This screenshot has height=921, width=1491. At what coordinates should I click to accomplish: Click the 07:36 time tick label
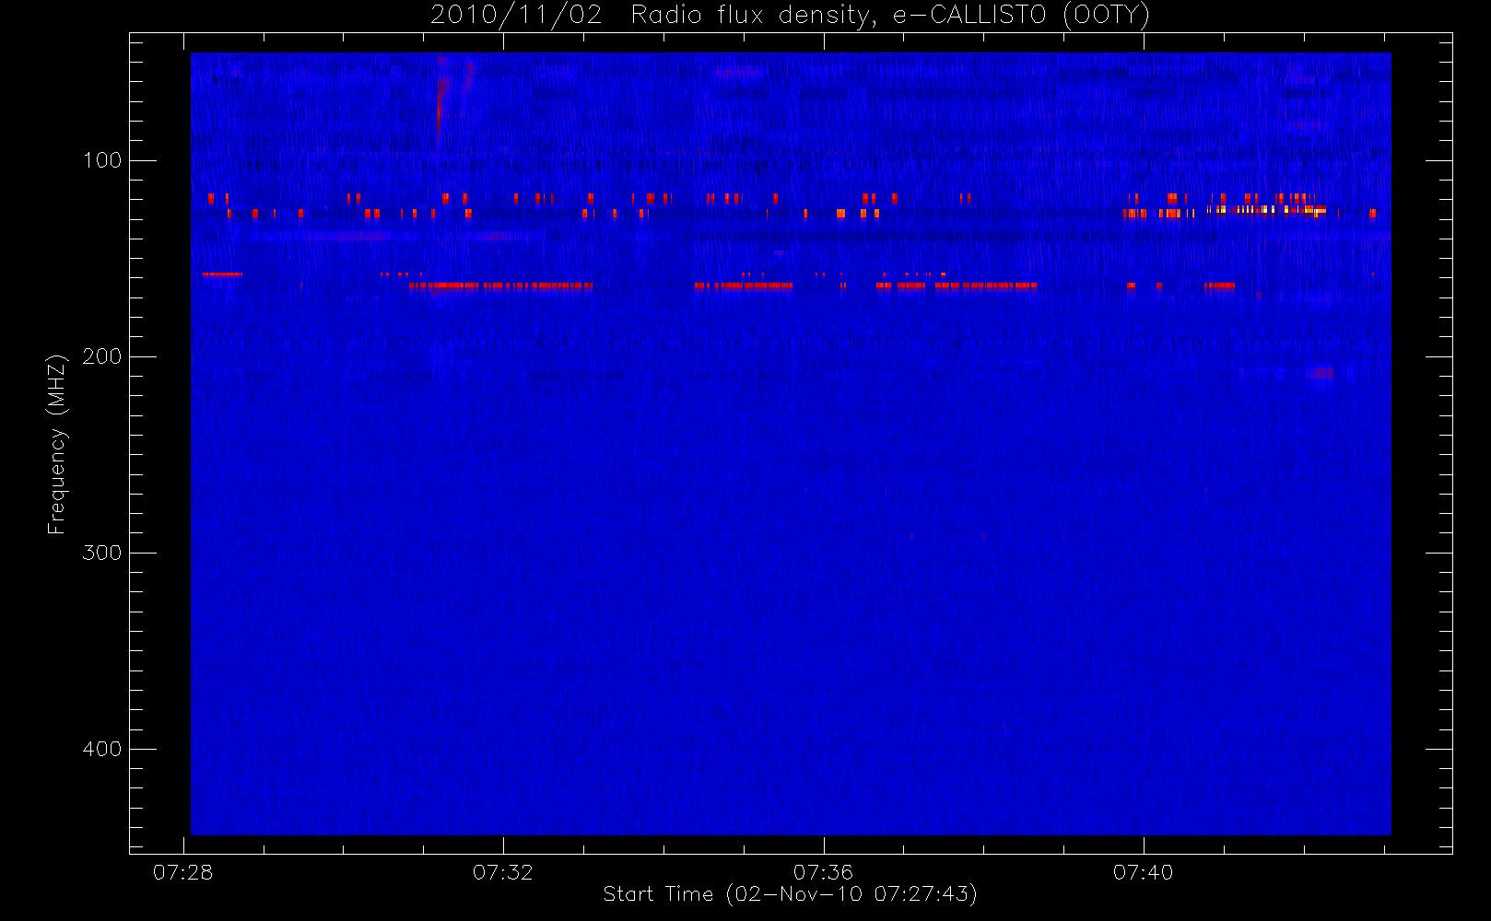(823, 872)
